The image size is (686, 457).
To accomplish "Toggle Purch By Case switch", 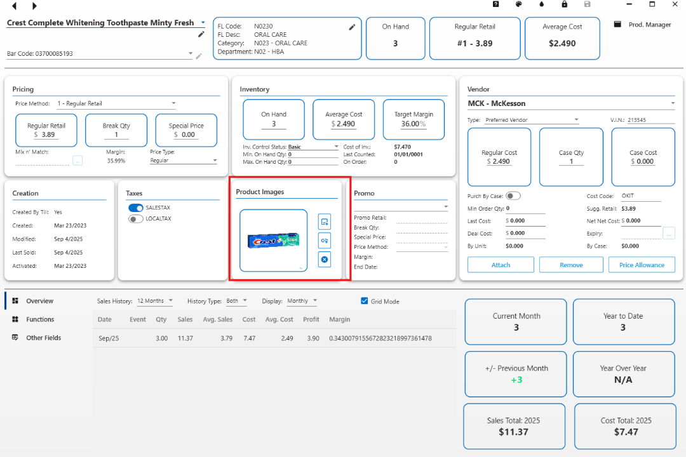I will coord(513,196).
